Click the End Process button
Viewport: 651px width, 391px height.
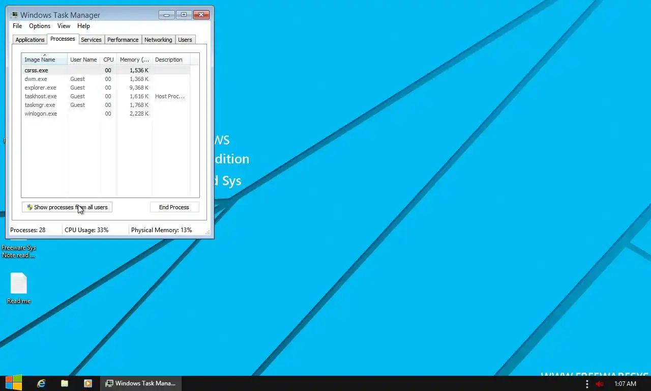[174, 207]
